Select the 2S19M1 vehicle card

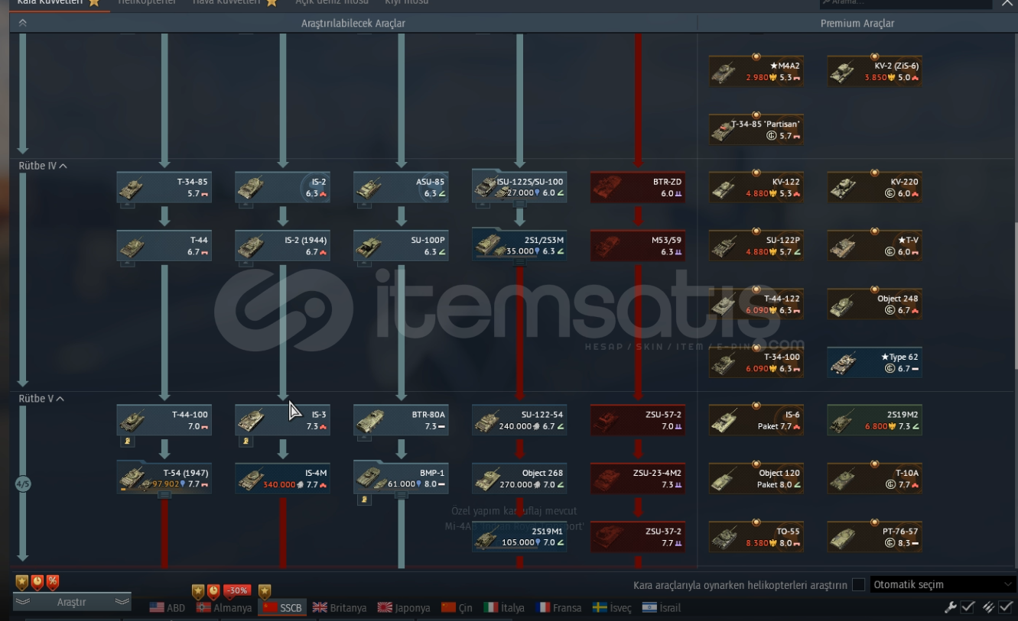pyautogui.click(x=519, y=536)
